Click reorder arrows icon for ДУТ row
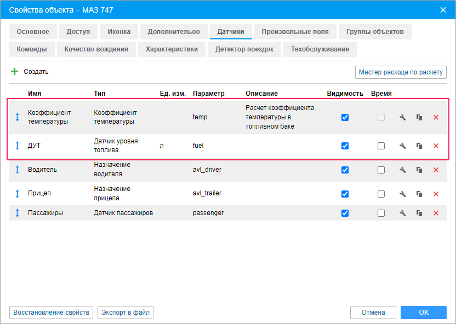 [17, 146]
